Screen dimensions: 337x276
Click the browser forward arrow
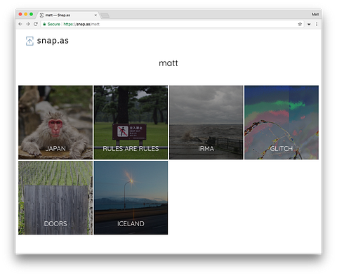(x=28, y=24)
